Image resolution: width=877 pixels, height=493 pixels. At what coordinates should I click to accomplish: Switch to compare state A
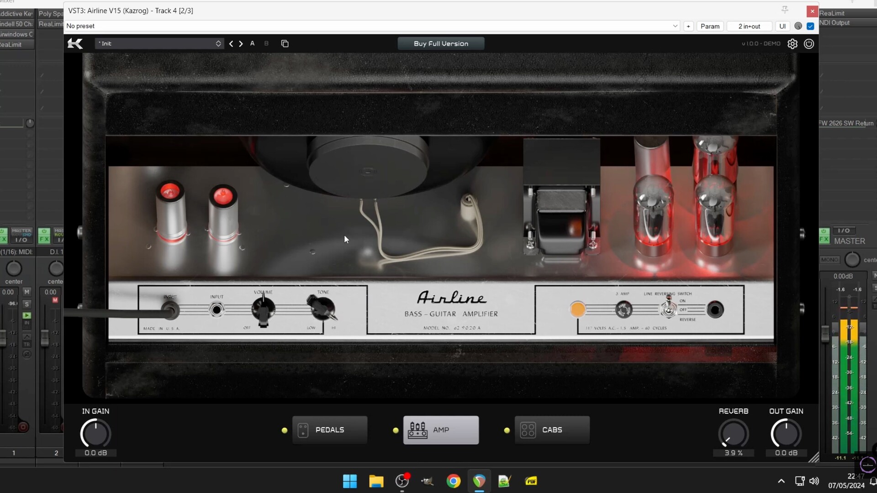[252, 43]
